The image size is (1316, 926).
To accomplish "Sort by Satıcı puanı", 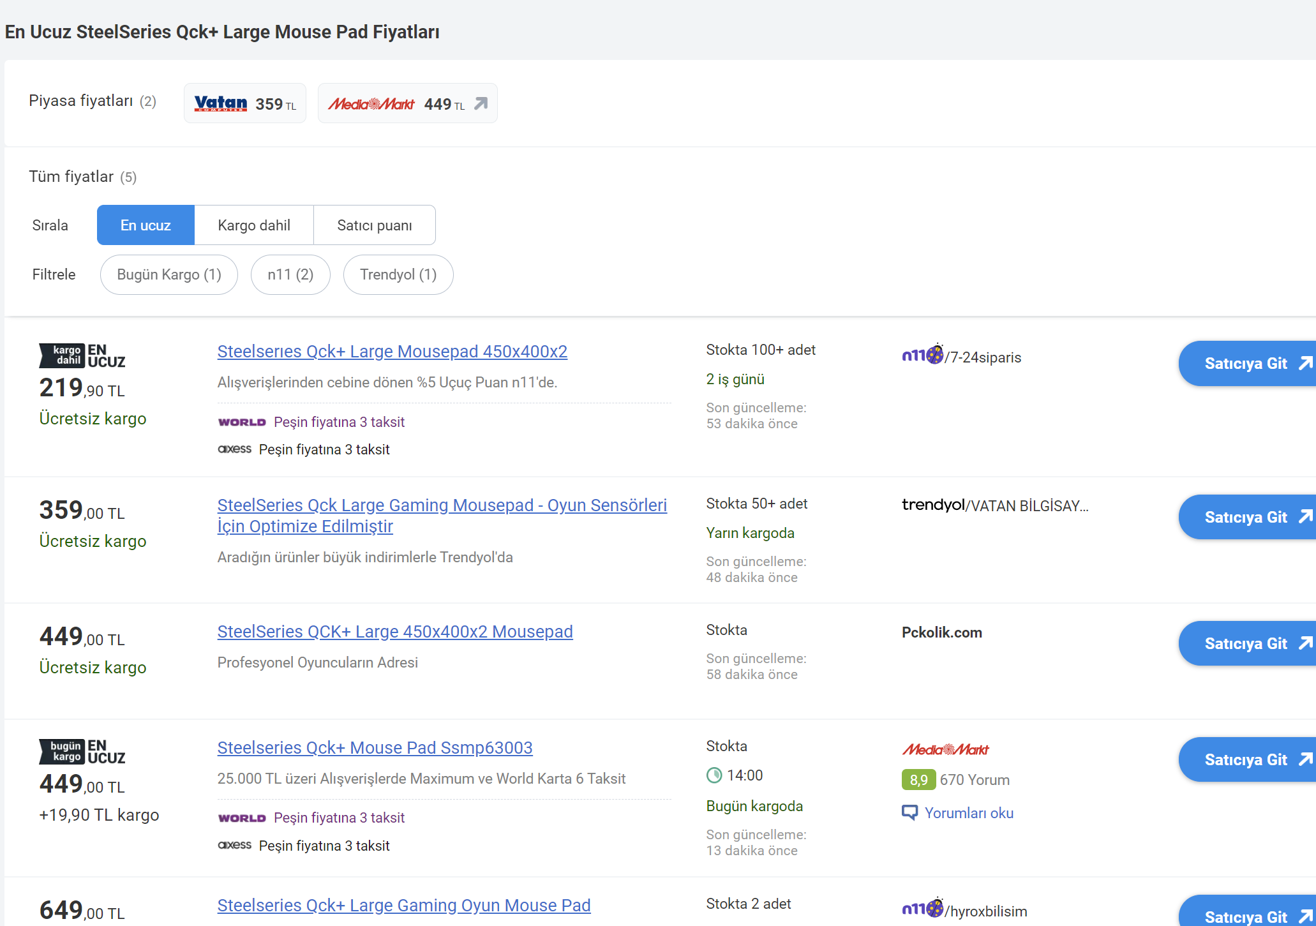I will 375,225.
